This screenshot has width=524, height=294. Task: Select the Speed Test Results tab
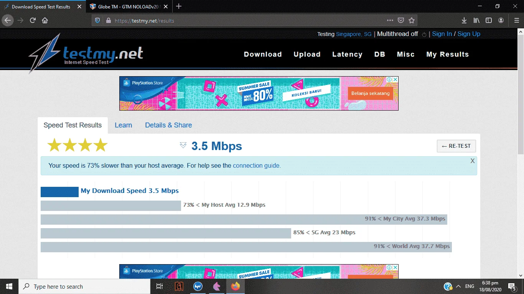[73, 125]
